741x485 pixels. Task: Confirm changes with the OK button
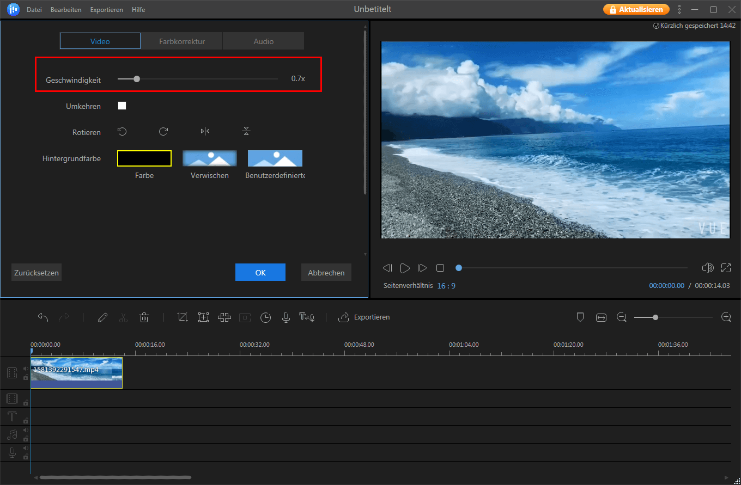point(260,272)
